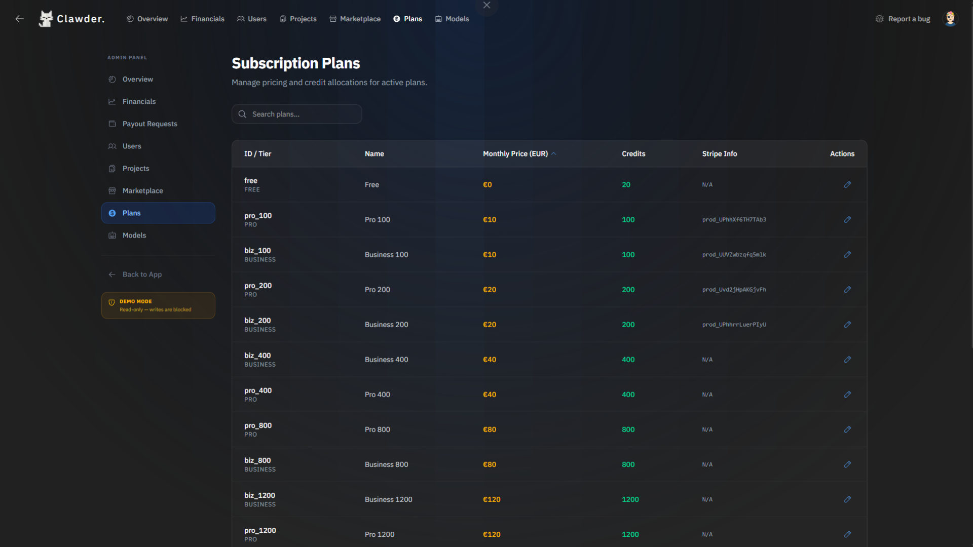Click the search magnifier icon

[x=242, y=114]
